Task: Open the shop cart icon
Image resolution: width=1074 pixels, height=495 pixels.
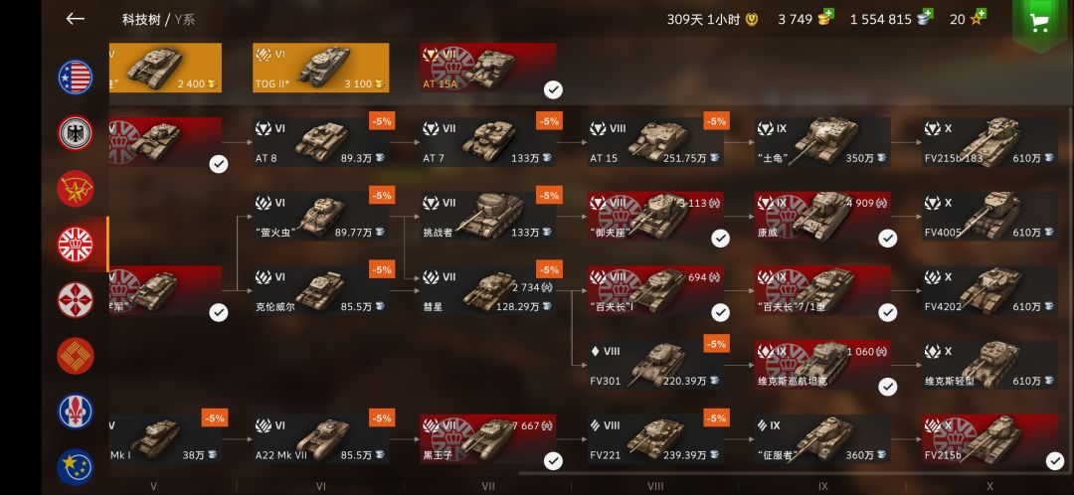Action: tap(1040, 23)
